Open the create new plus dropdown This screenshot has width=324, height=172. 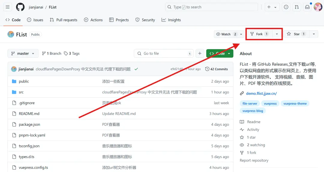tap(272, 7)
